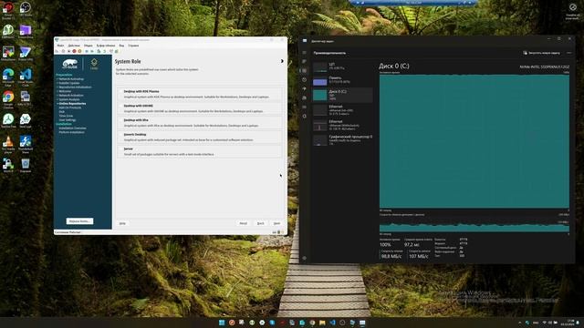Open Google Chrome from the taskbar
584x328 pixels.
(x=312, y=323)
